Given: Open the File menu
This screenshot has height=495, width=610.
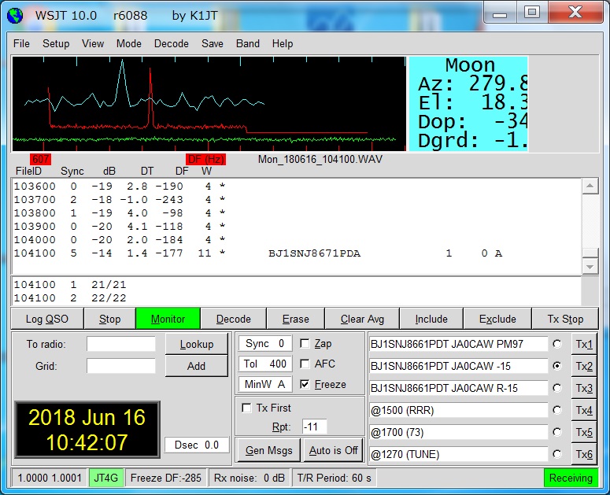Looking at the screenshot, I should click(x=21, y=43).
